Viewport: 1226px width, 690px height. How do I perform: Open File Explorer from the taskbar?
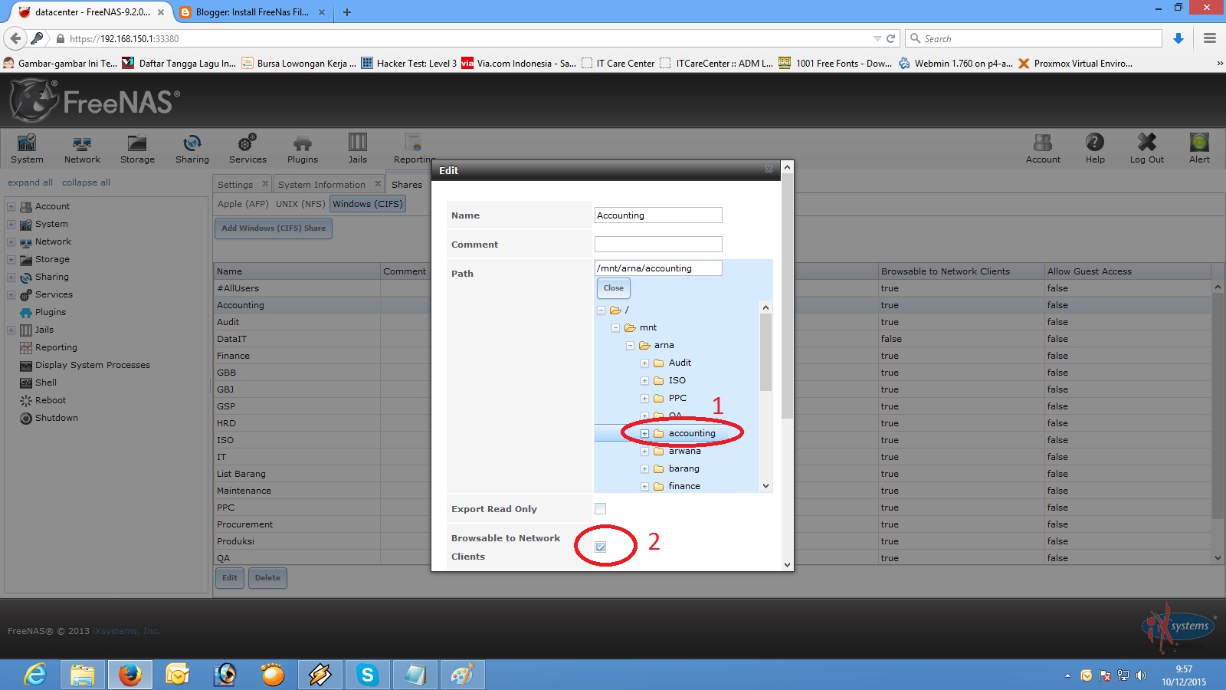pos(83,675)
